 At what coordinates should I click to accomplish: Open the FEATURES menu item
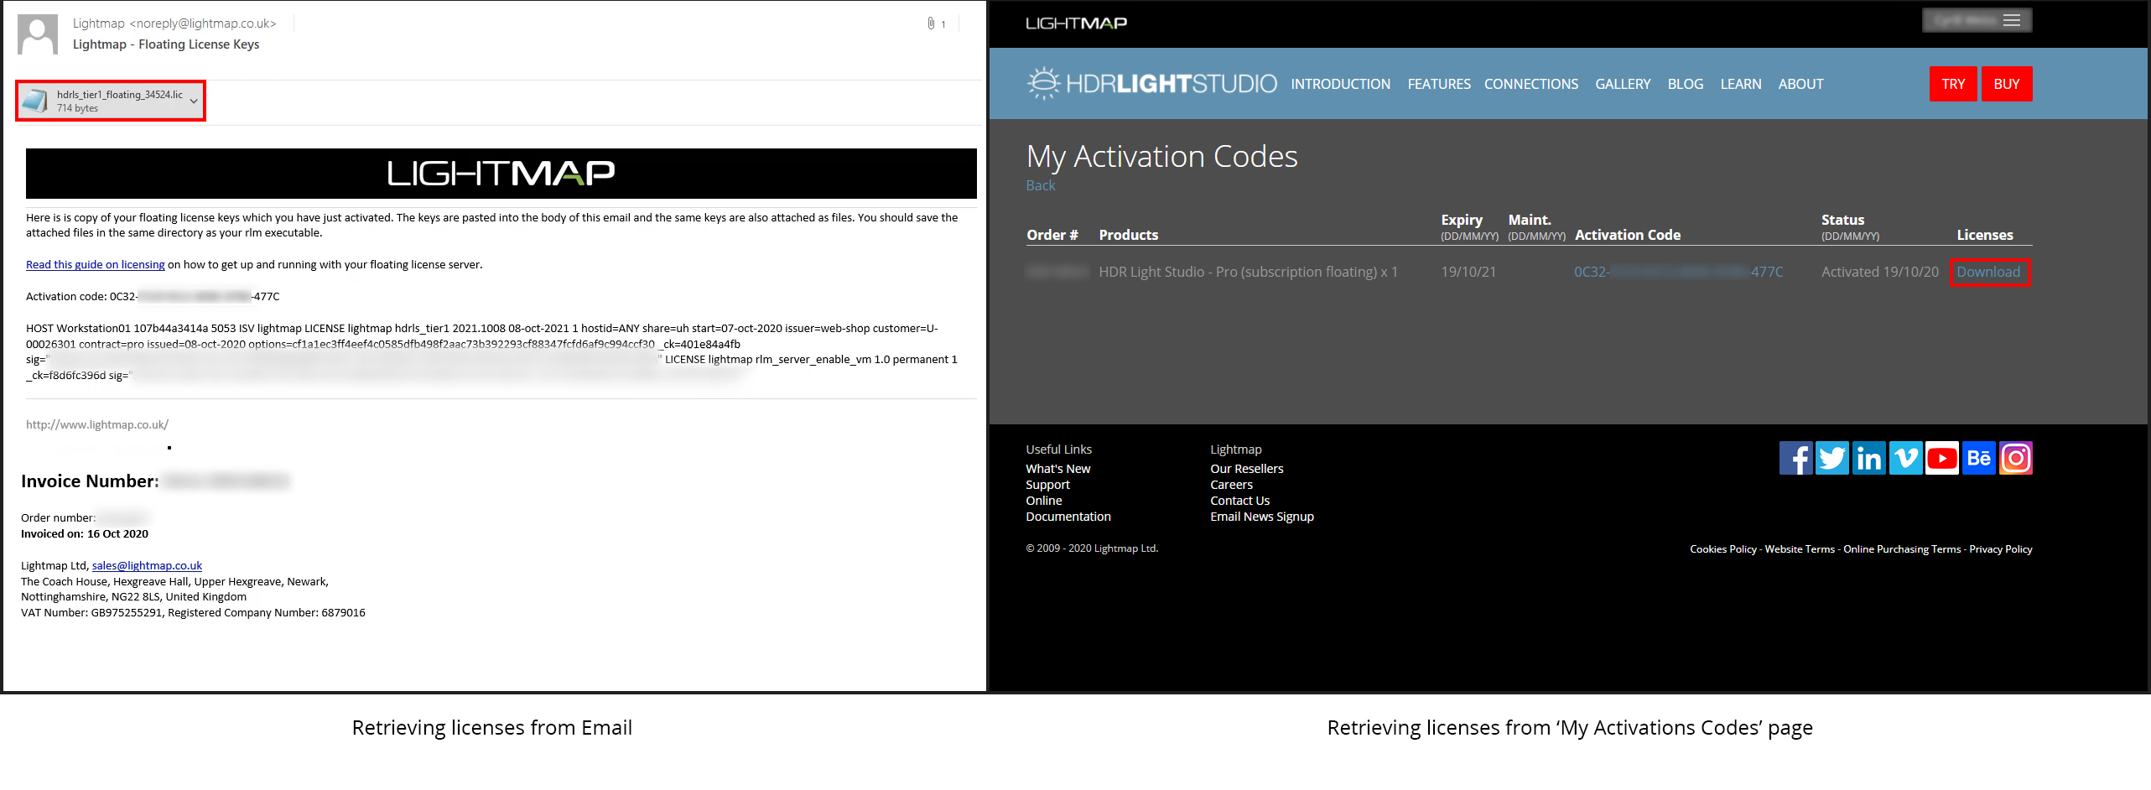[1439, 84]
